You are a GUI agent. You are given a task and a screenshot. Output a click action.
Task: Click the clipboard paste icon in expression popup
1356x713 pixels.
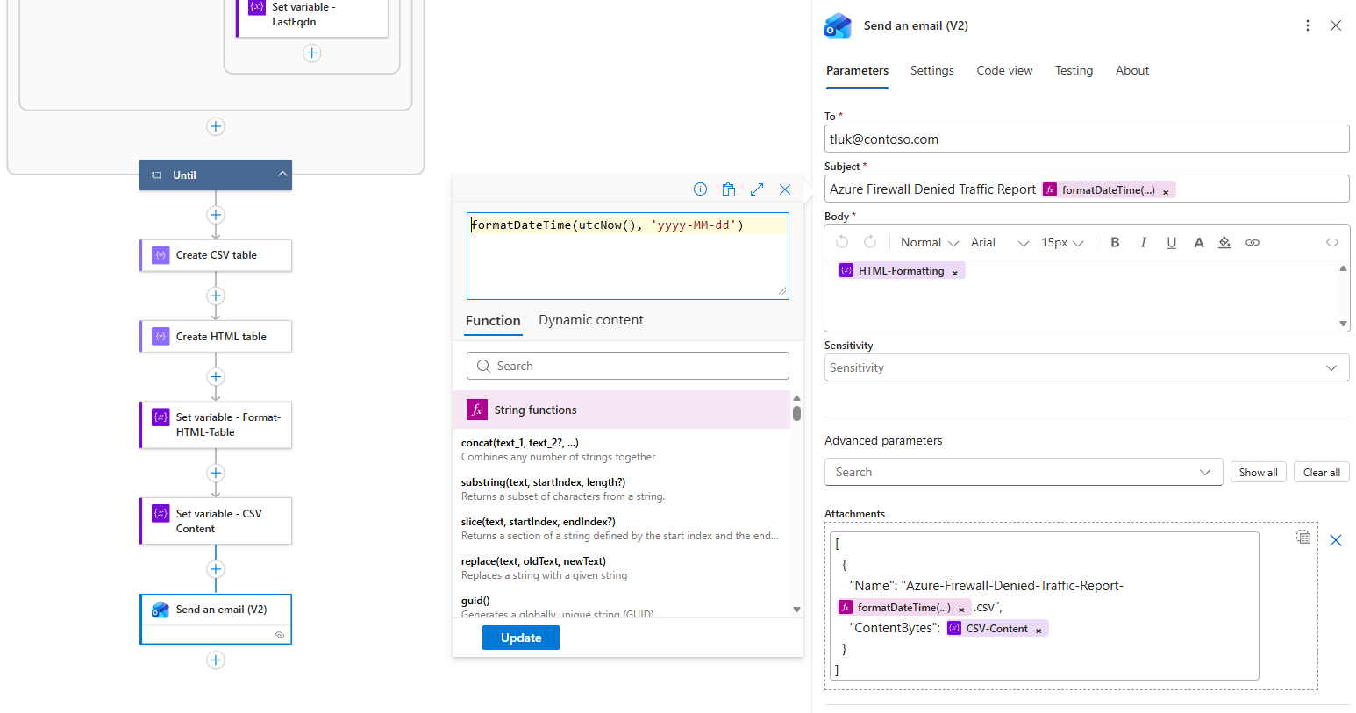point(728,189)
